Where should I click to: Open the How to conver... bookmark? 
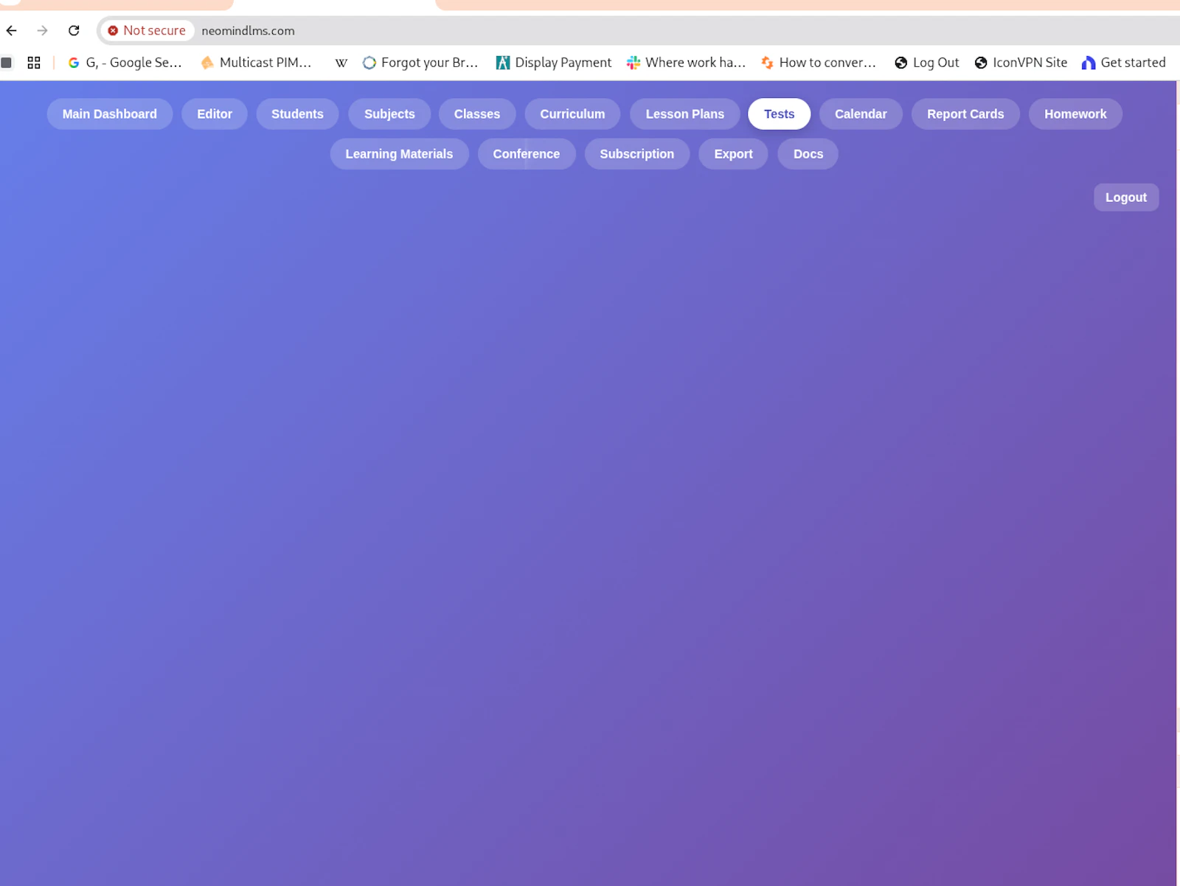click(x=819, y=63)
